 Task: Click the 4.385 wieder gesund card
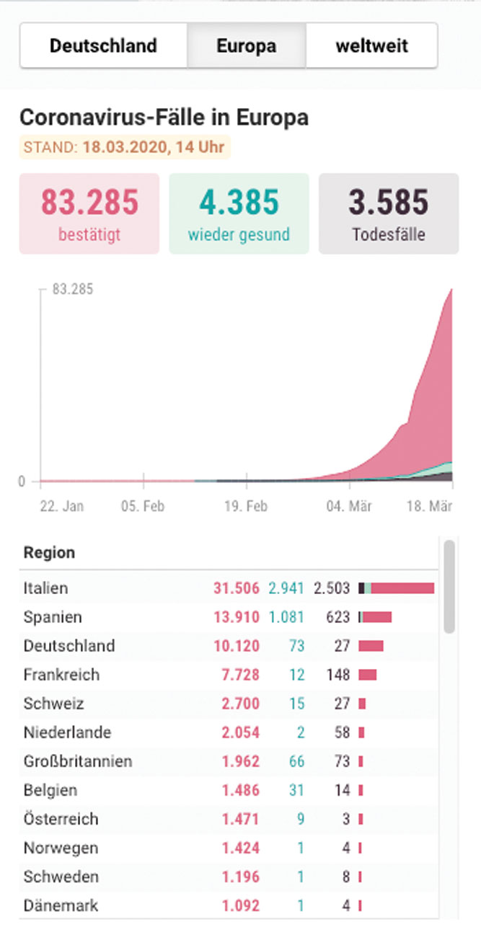[x=239, y=213]
